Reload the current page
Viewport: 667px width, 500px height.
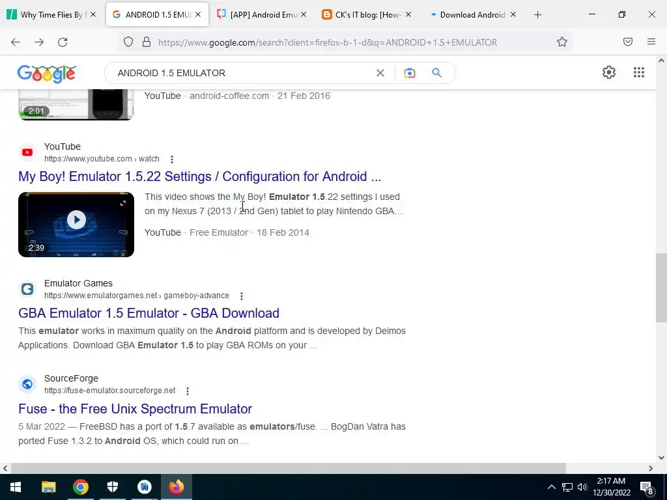pyautogui.click(x=63, y=42)
